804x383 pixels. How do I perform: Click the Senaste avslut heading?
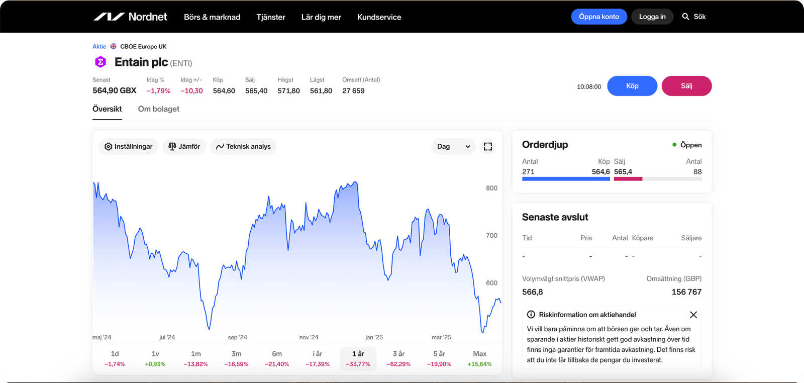(555, 217)
